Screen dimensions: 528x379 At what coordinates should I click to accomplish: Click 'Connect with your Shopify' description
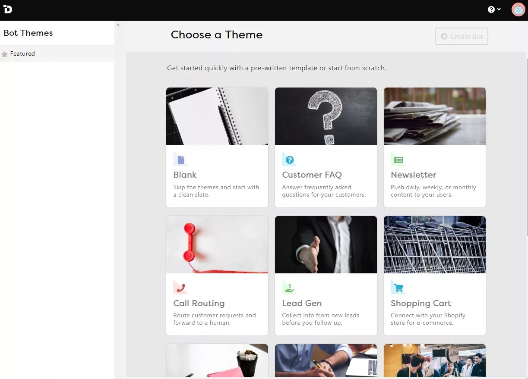pos(428,319)
